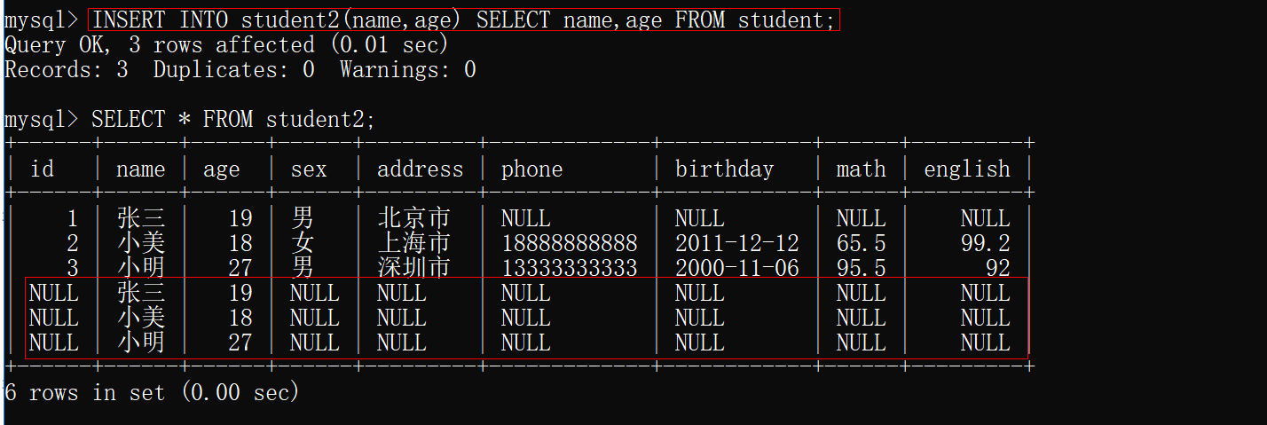Click the birthday value 2011-12-12
This screenshot has width=1267, height=425.
click(736, 243)
